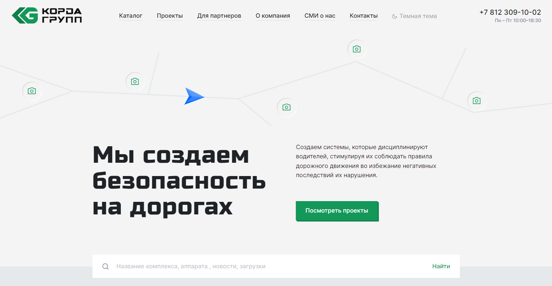Viewport: 552px width, 286px height.
Task: Click the moon icon beside Темная тема
Action: click(x=395, y=16)
